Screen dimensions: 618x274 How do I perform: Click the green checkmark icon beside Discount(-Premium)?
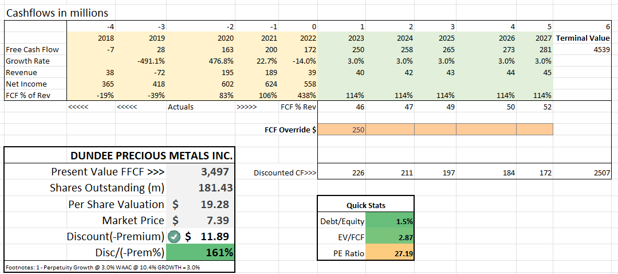174,237
